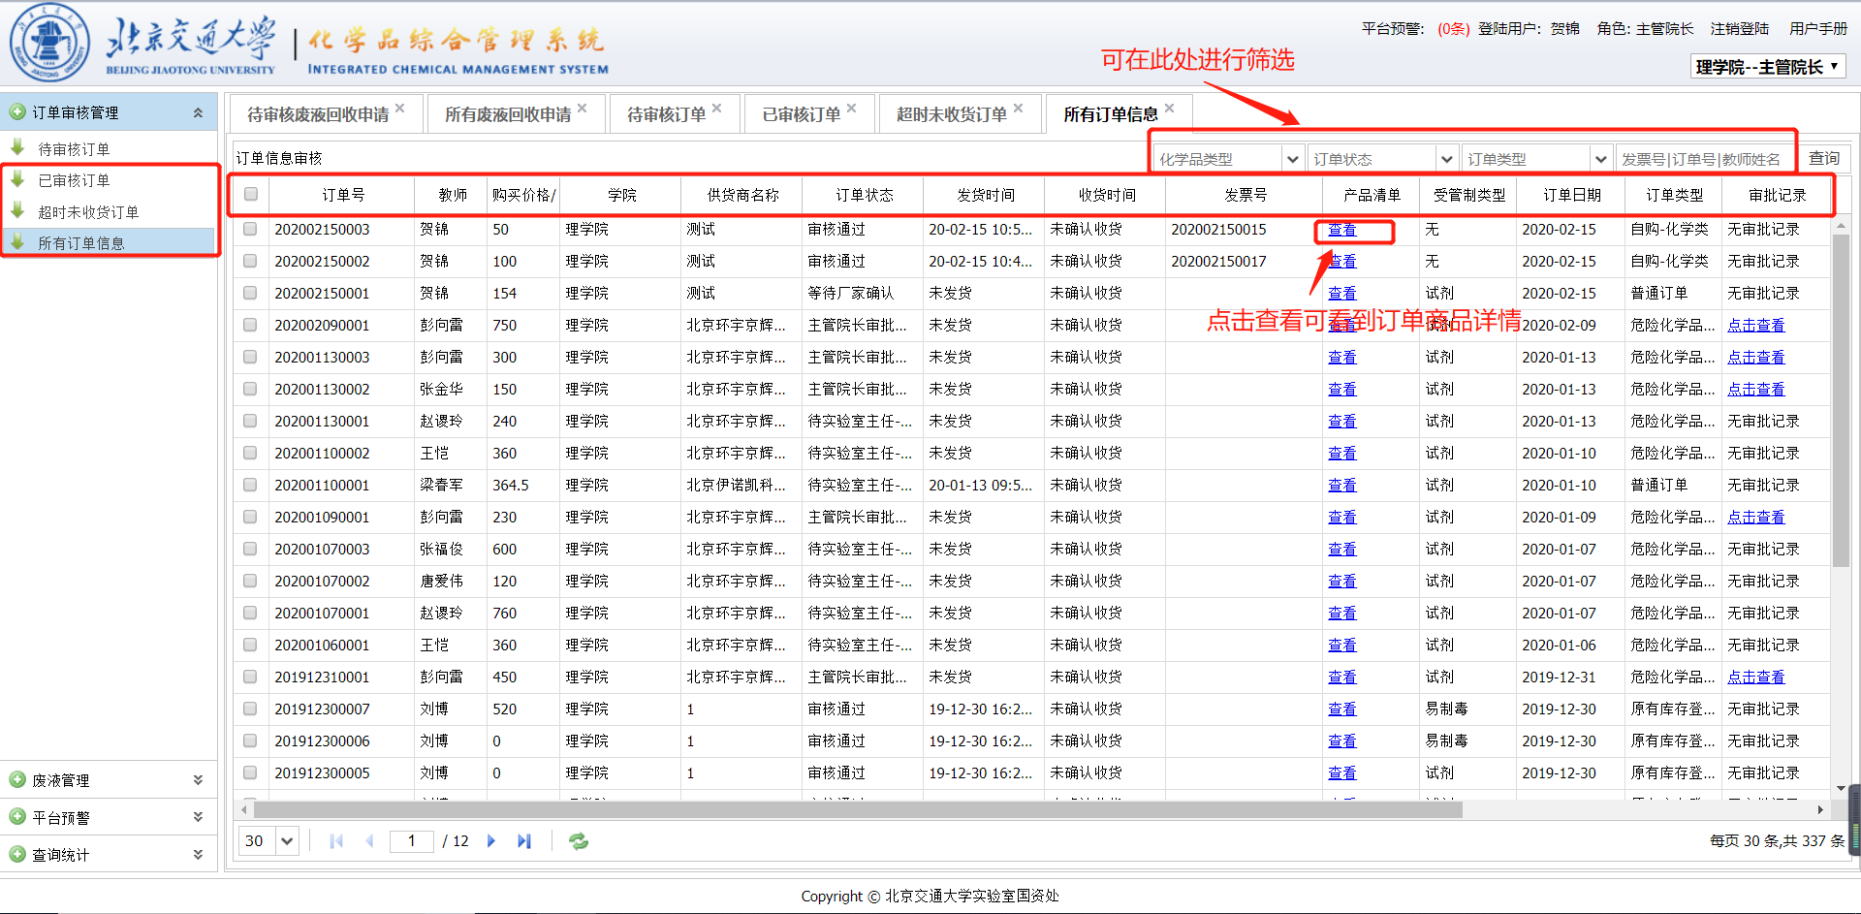Screen dimensions: 1861x914
Task: Open 查看 link for order 202002150003
Action: tap(1341, 230)
